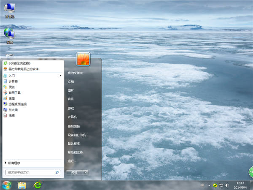Open the Calculator (计算器) program
Screen dimensions: 253x190
[13, 81]
